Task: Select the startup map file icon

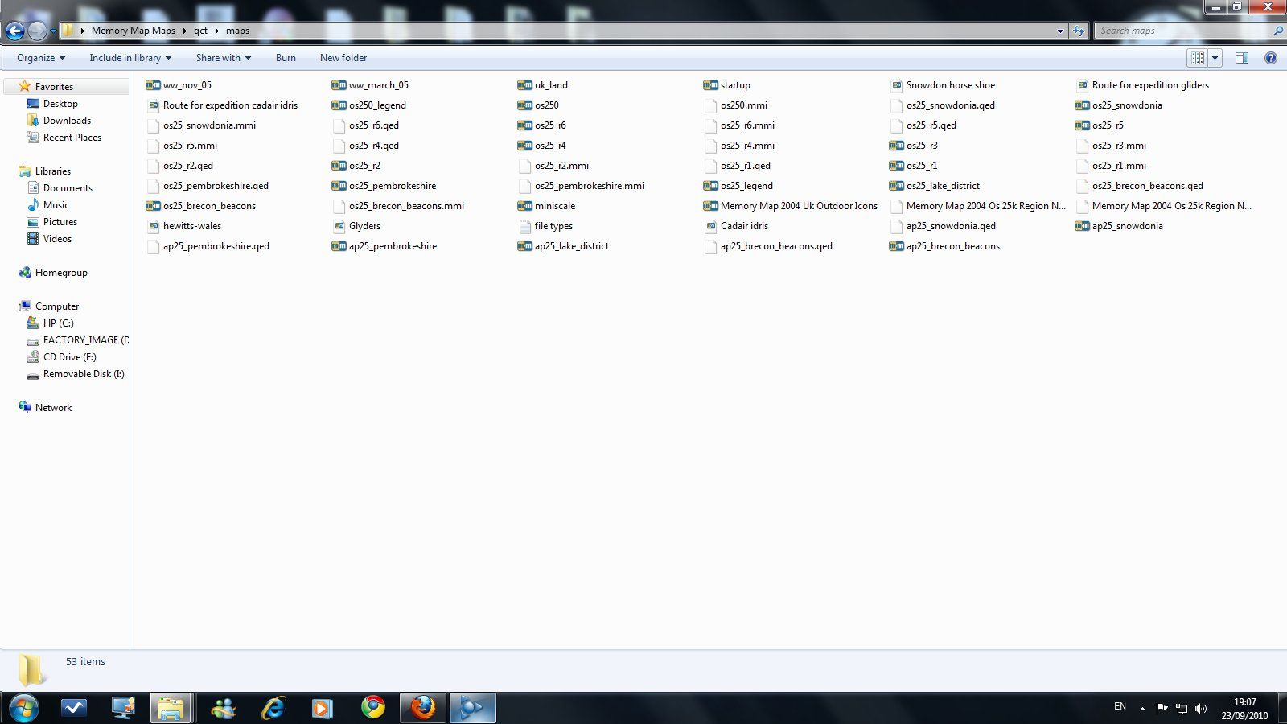Action: point(710,85)
